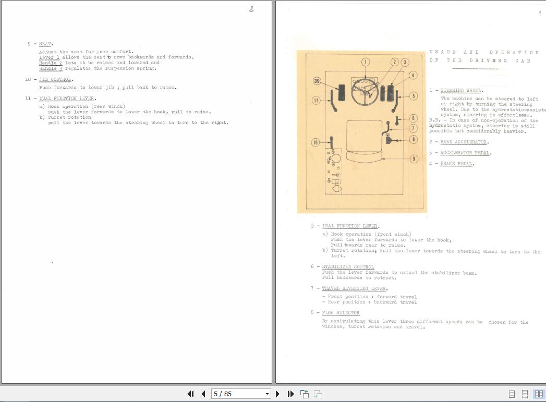This screenshot has width=546, height=402.
Task: Click the HAND ACCELERATOR heading
Action: [x=464, y=142]
